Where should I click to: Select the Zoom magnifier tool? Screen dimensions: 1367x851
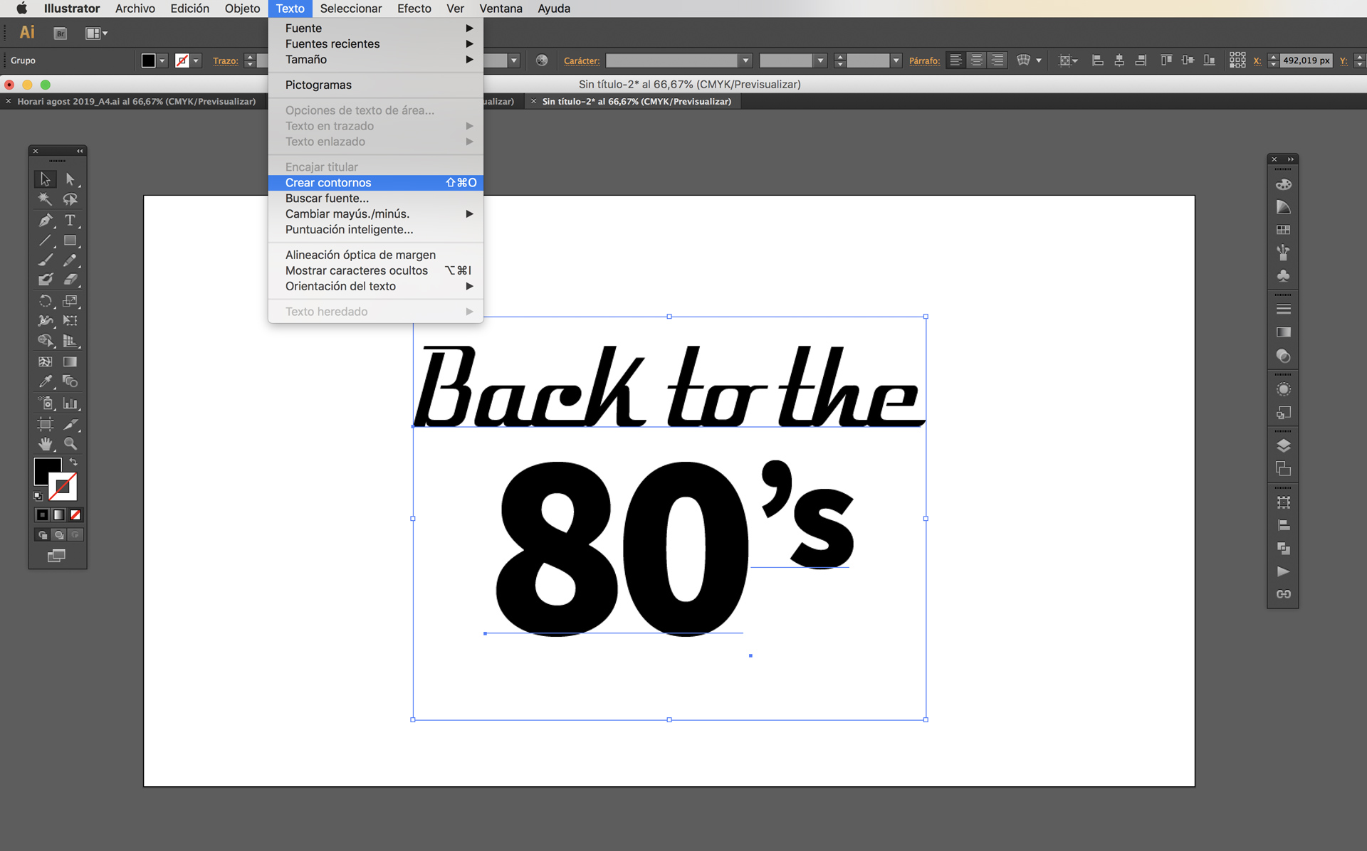[x=70, y=444]
